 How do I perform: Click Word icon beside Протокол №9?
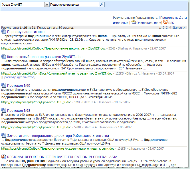pos(3,85)
